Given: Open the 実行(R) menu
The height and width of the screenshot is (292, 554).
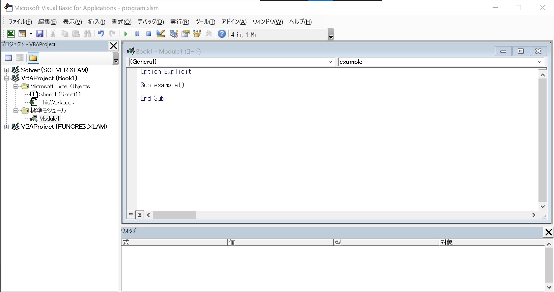Looking at the screenshot, I should tap(179, 22).
